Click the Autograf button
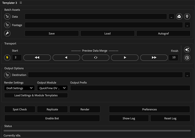 [x=163, y=33]
